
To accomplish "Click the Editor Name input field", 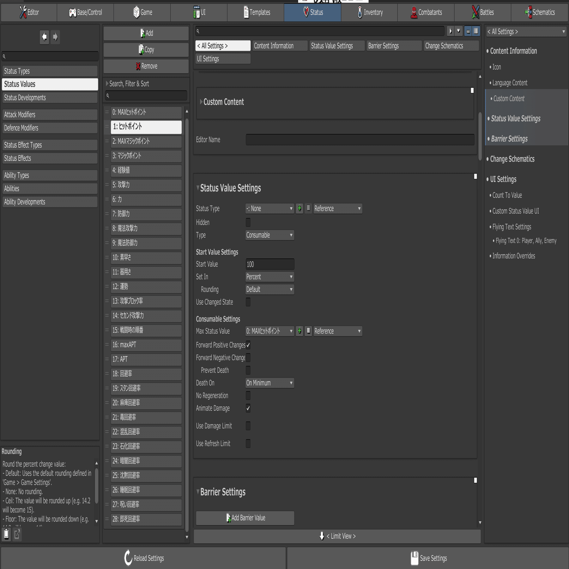I will [x=360, y=140].
